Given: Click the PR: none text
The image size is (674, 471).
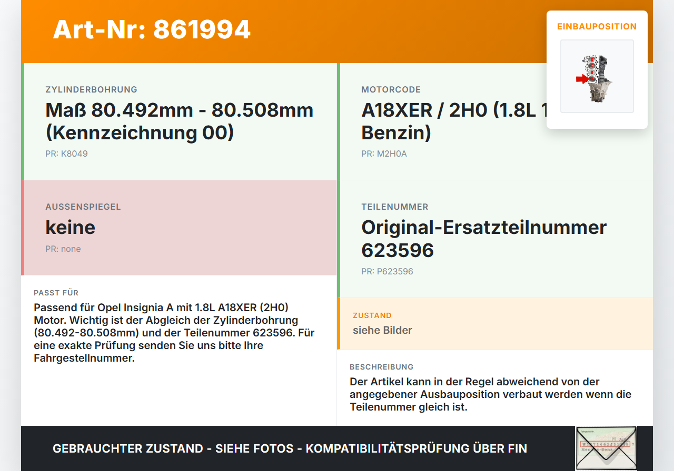Looking at the screenshot, I should pos(63,249).
